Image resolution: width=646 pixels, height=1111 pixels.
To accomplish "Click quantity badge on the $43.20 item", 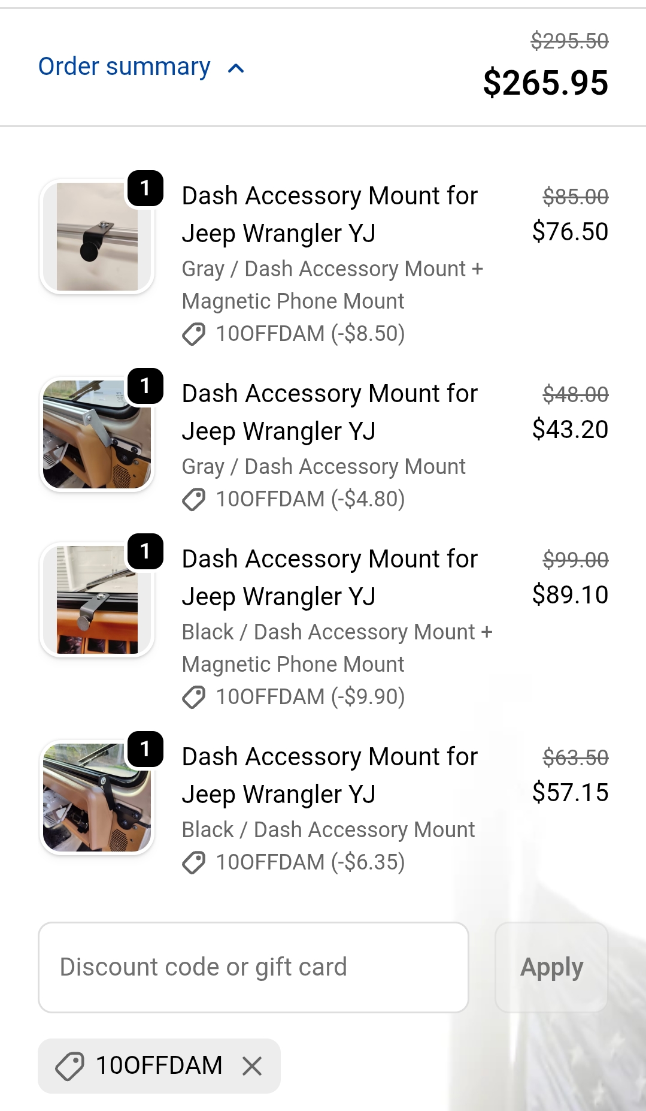I will [x=145, y=386].
